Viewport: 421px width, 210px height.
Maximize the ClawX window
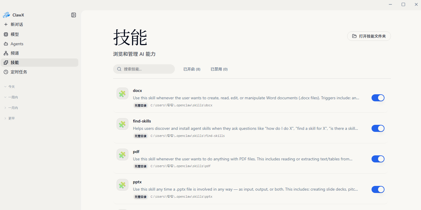pyautogui.click(x=403, y=4)
